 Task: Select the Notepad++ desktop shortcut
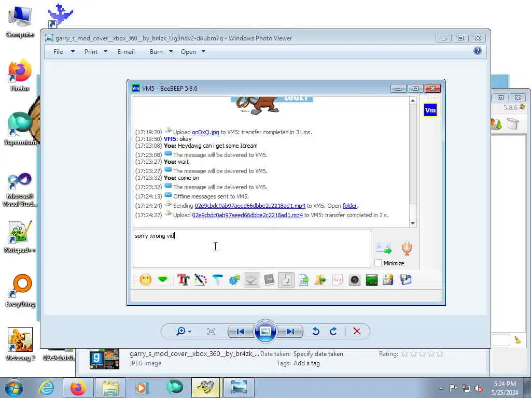click(x=20, y=236)
